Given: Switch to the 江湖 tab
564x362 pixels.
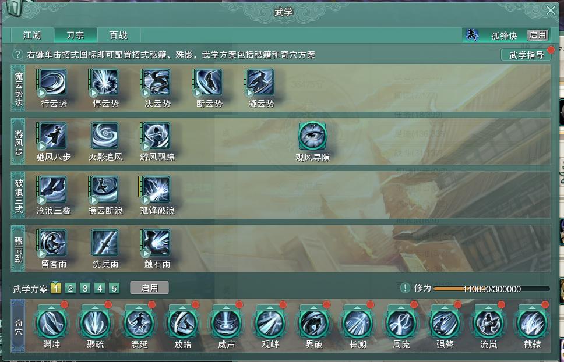Looking at the screenshot, I should click(x=33, y=35).
